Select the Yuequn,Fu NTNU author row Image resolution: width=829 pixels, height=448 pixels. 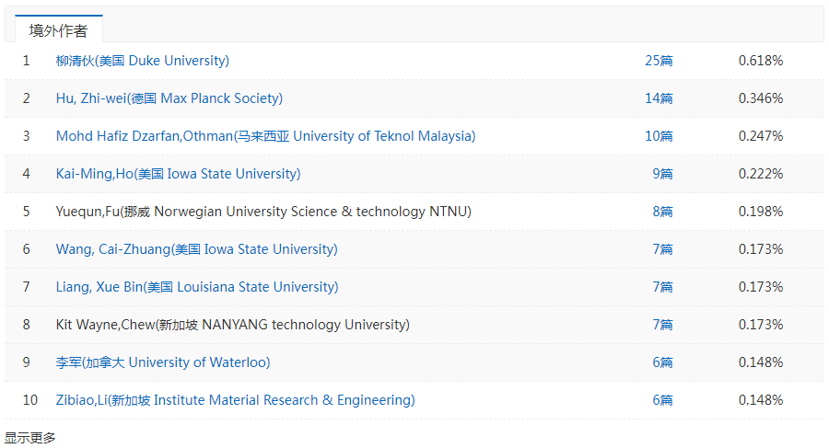pos(414,212)
